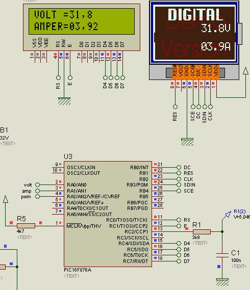Click the RA4/T0CKI/C1OUT pin label

[x=87, y=208]
